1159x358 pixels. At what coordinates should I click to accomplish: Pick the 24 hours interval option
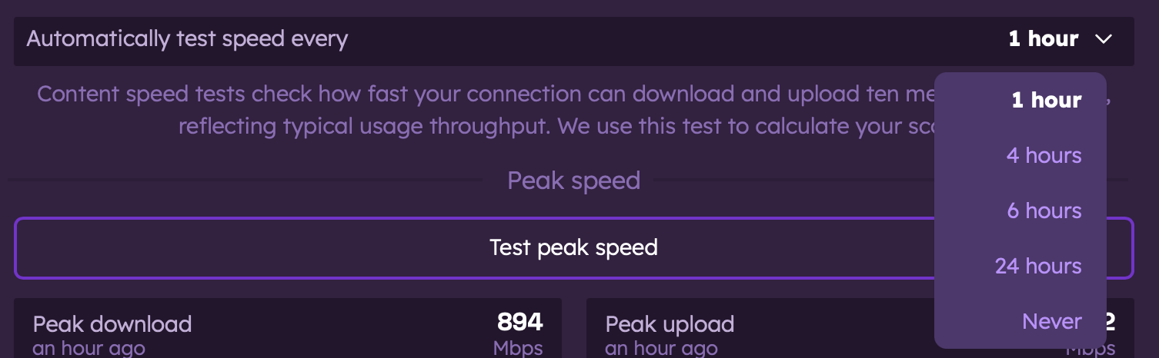coord(1038,266)
